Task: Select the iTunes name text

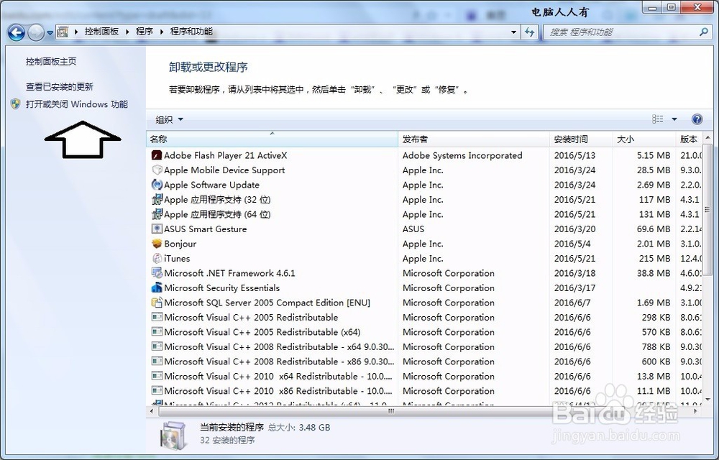Action: 177,259
